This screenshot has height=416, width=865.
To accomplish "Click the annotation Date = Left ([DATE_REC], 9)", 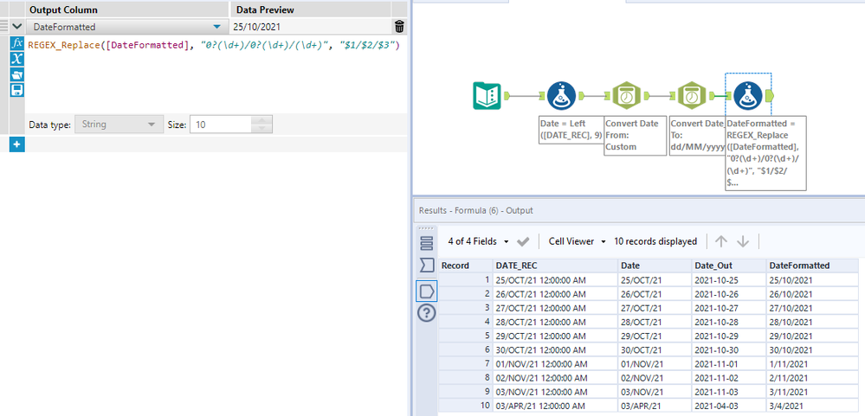I will (571, 130).
